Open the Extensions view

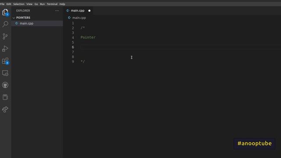tap(5, 61)
